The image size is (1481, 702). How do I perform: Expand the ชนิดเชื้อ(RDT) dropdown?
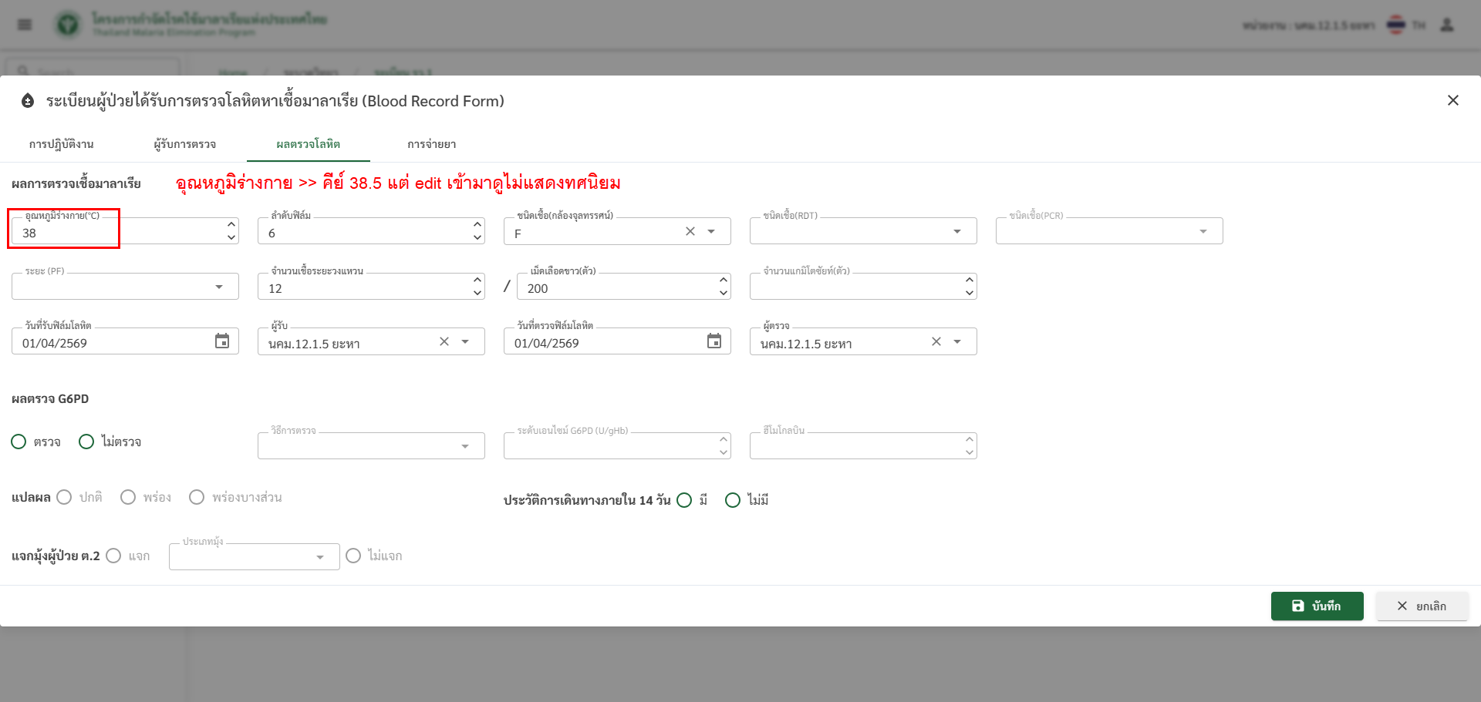coord(956,231)
